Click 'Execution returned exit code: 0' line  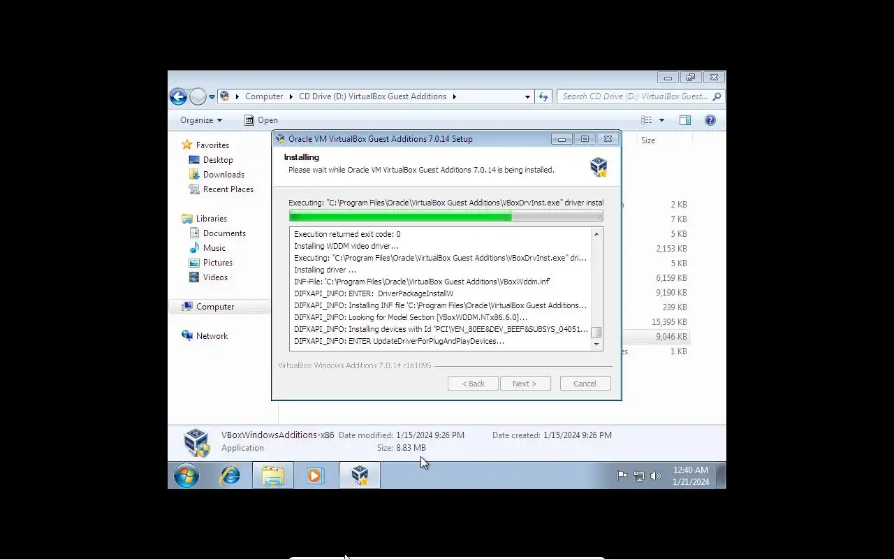(347, 234)
